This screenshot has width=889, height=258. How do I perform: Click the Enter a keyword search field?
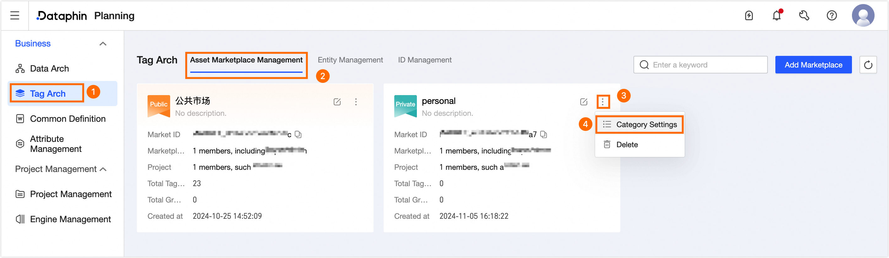704,65
